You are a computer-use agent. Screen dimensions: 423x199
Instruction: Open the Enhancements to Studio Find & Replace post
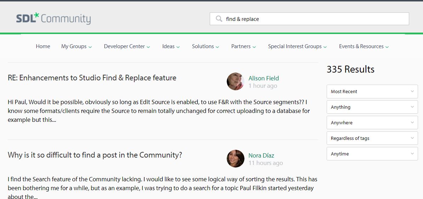[92, 78]
